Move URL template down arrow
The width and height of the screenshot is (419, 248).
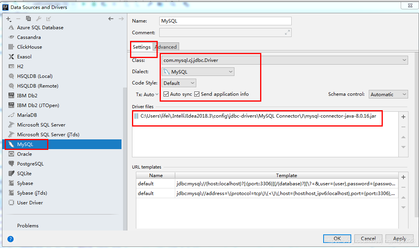(403, 208)
